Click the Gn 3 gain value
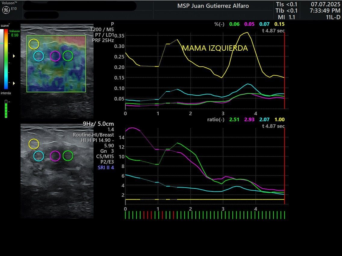Screen dimensions: 342x256 tap(107, 151)
